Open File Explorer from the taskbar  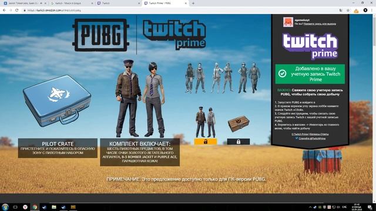tap(54, 207)
